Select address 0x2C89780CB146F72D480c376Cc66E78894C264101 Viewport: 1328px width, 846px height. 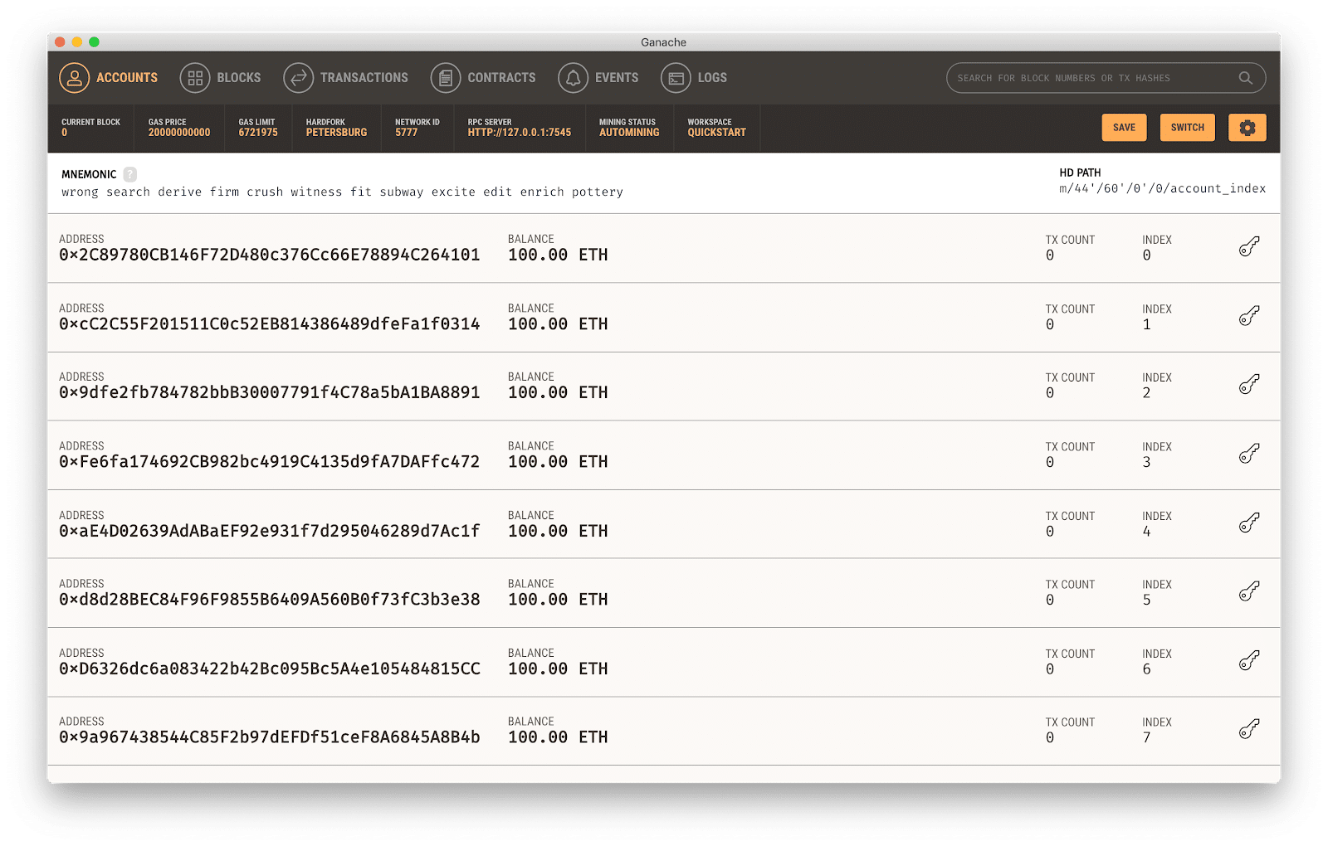pos(270,255)
